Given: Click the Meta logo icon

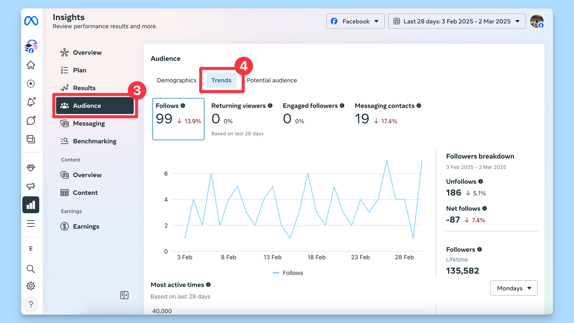Looking at the screenshot, I should pos(31,21).
